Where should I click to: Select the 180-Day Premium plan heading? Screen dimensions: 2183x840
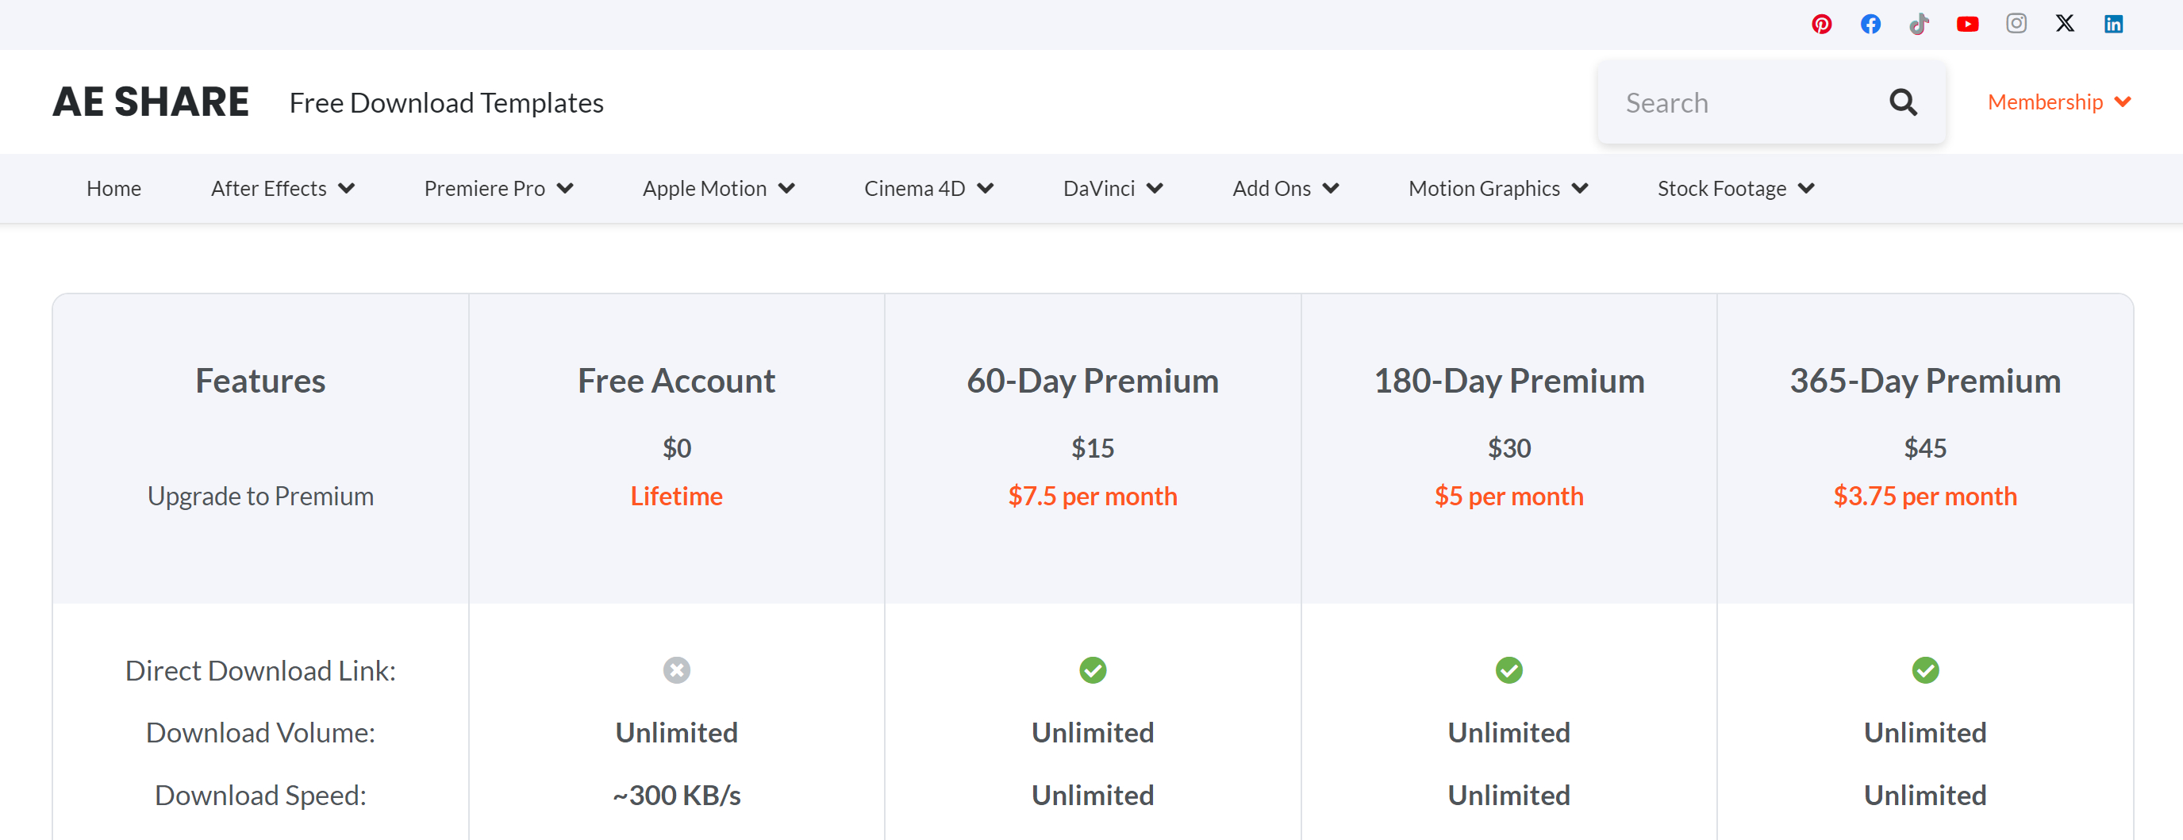[1508, 380]
